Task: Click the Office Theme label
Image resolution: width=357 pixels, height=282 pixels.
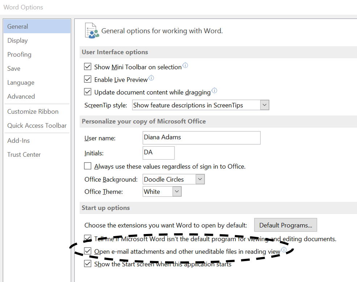Action: (104, 192)
